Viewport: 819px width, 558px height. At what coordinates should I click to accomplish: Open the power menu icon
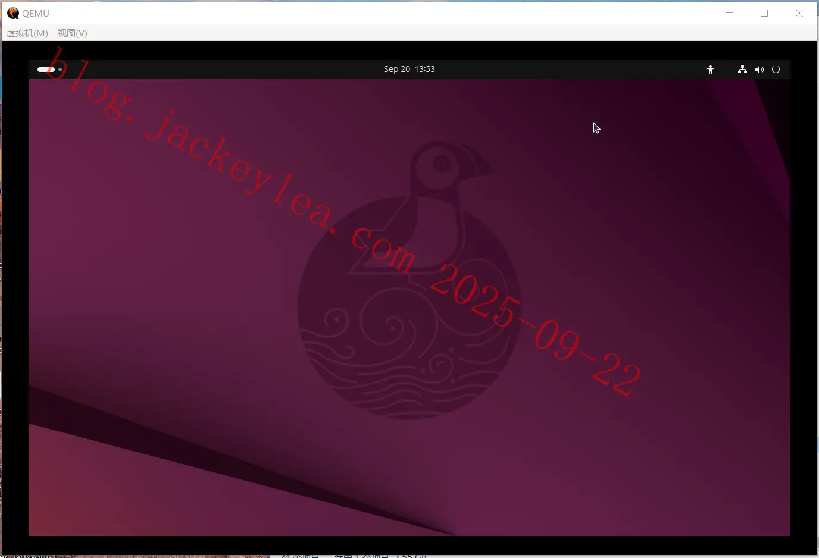pyautogui.click(x=776, y=70)
